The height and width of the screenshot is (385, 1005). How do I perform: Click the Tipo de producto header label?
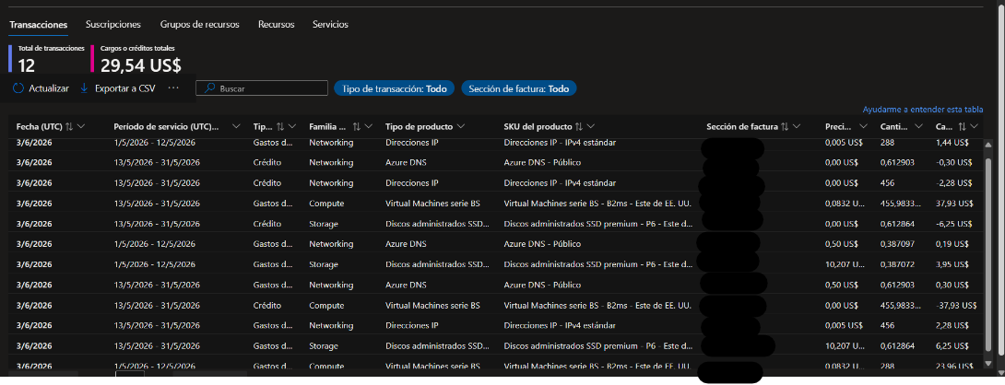point(420,126)
